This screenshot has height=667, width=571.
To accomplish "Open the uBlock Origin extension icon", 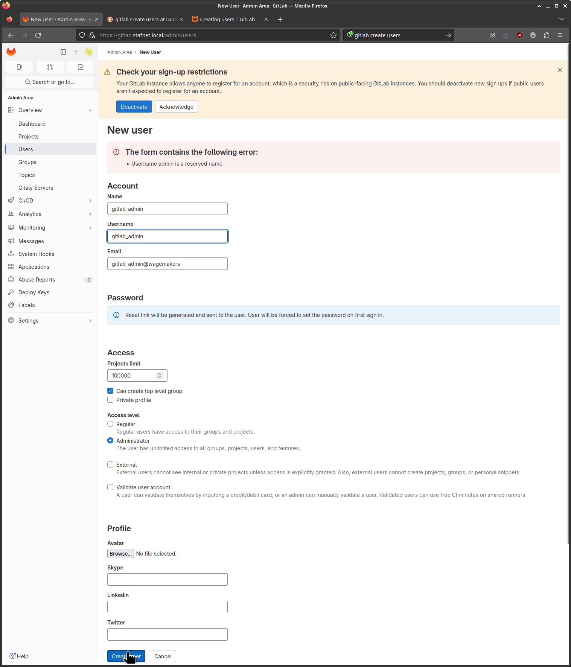I will 519,35.
